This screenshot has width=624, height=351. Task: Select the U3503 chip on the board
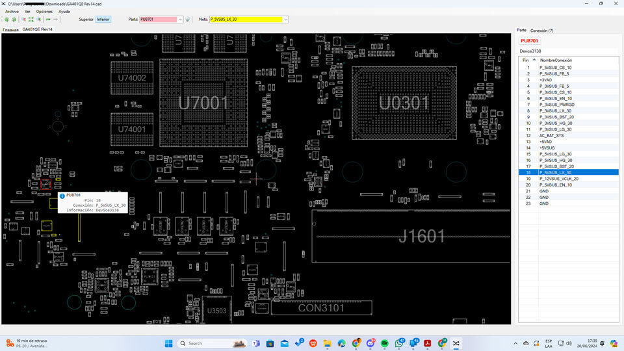(x=217, y=311)
